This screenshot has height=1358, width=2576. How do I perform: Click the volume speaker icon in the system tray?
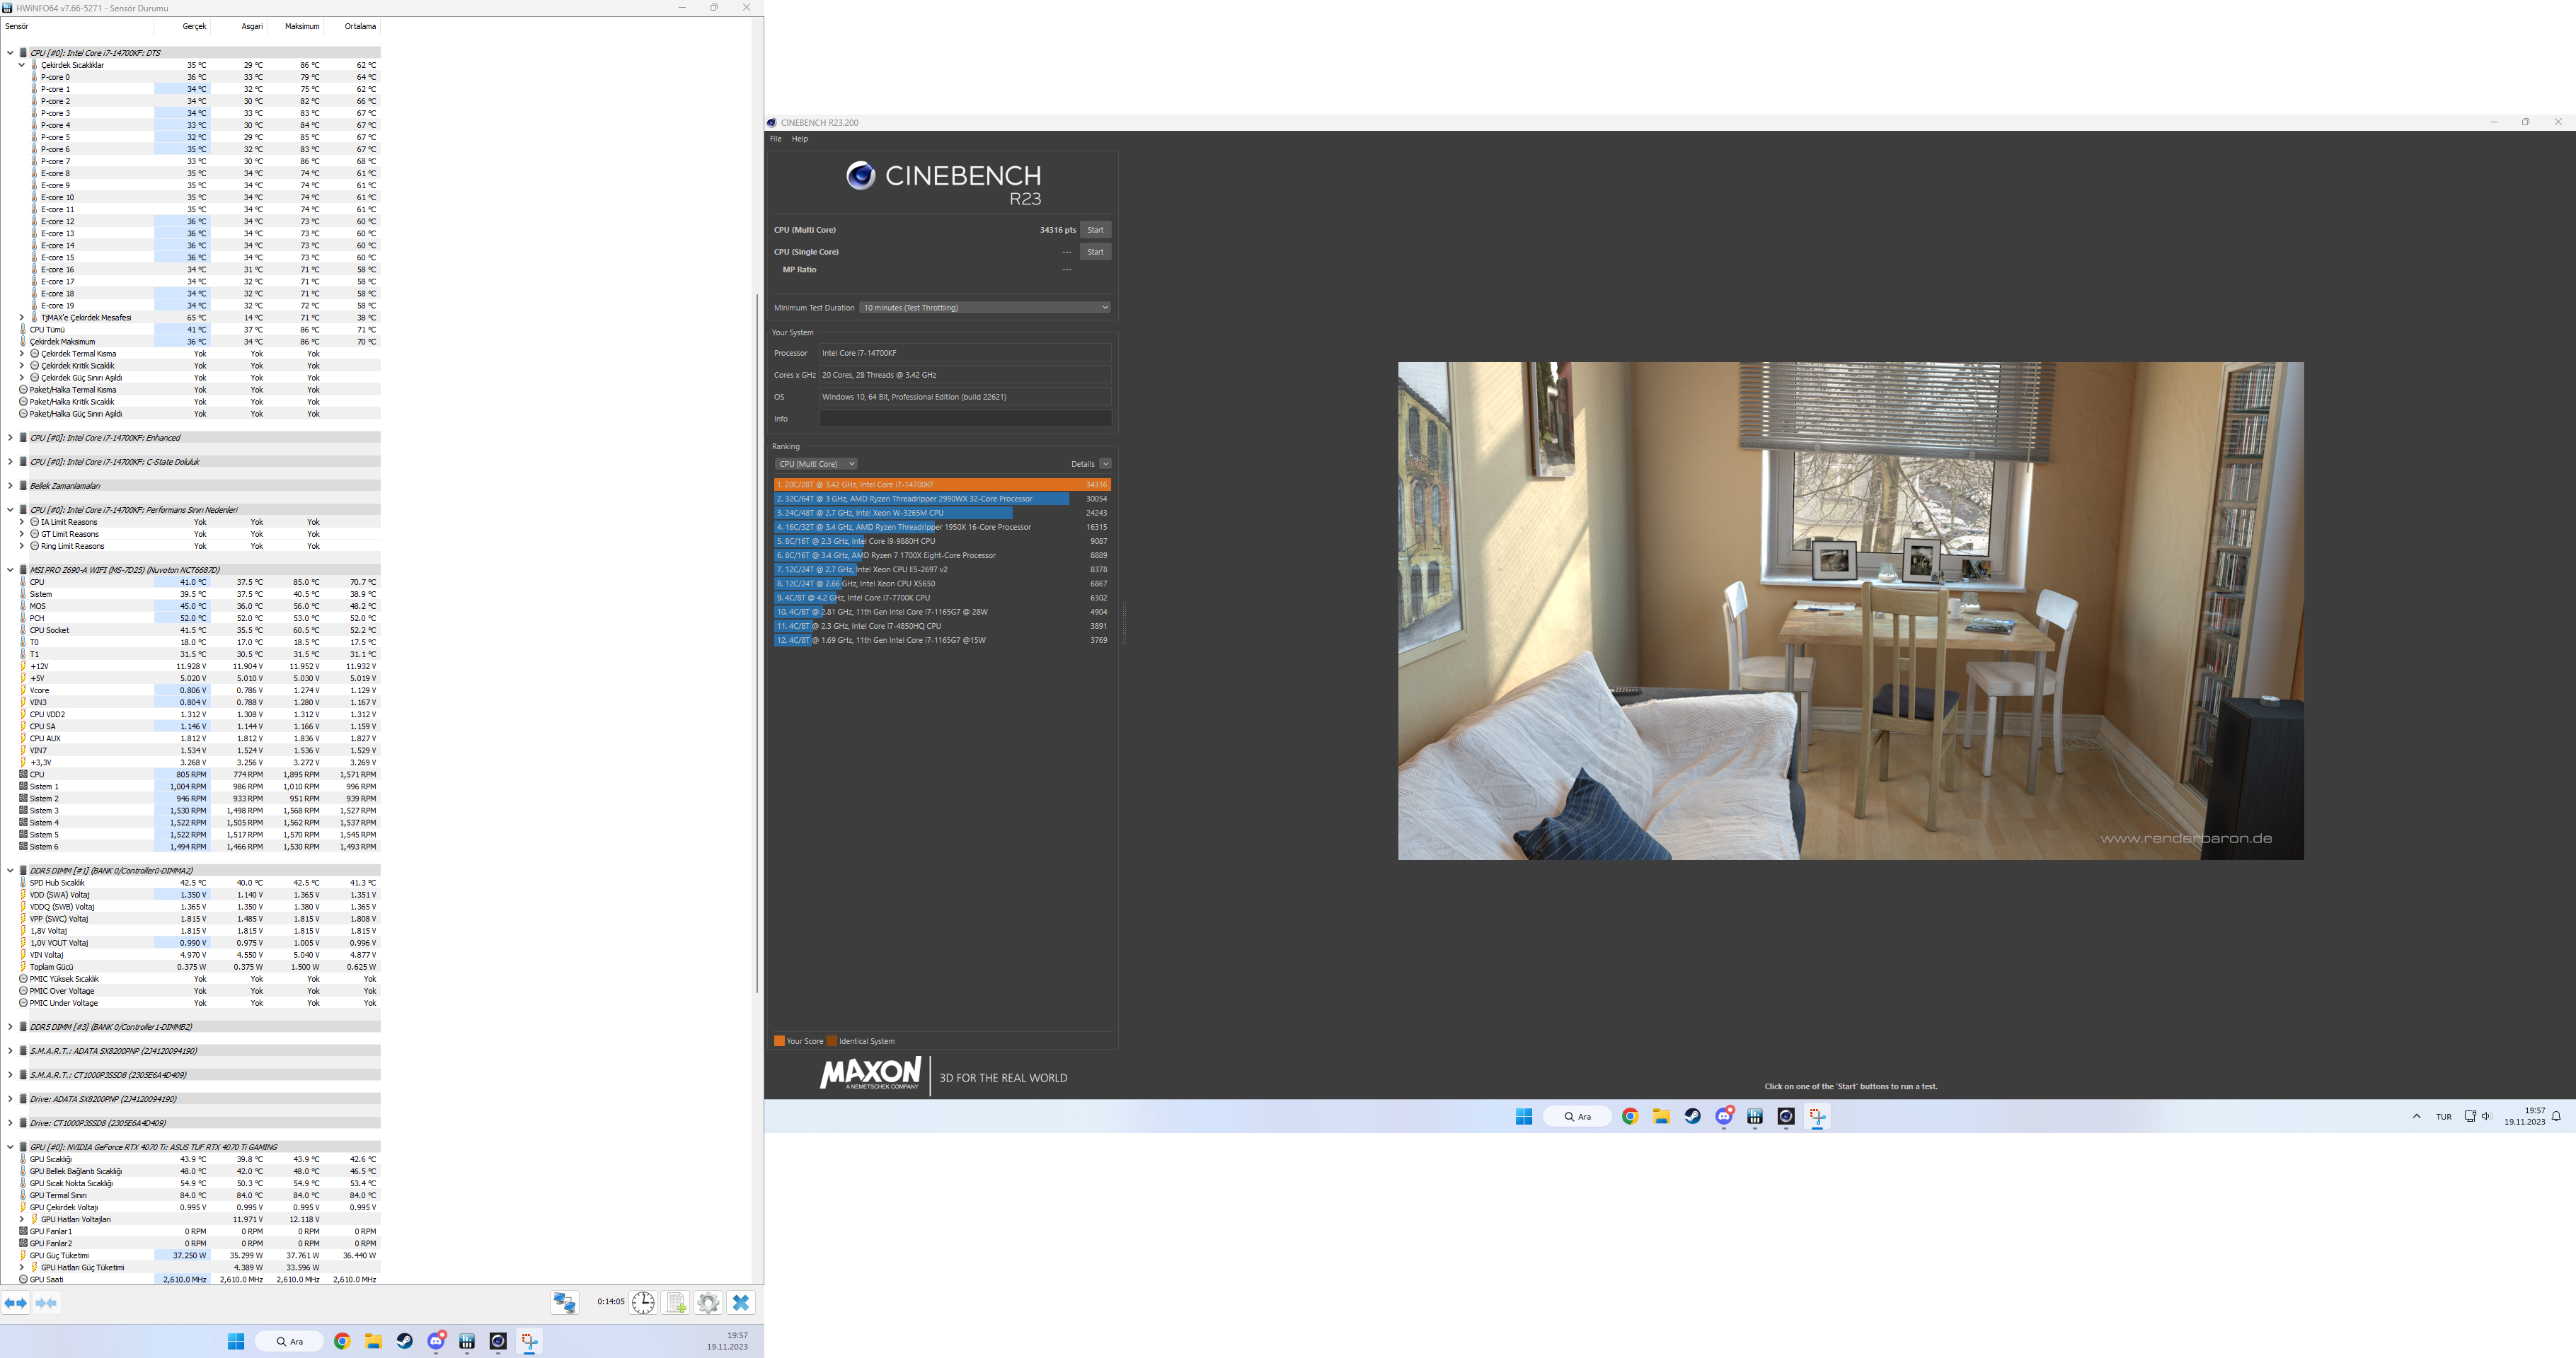tap(2486, 1116)
